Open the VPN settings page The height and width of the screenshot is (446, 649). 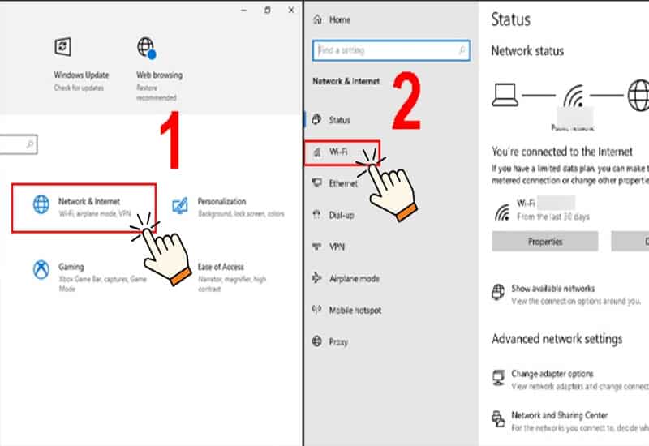[337, 247]
